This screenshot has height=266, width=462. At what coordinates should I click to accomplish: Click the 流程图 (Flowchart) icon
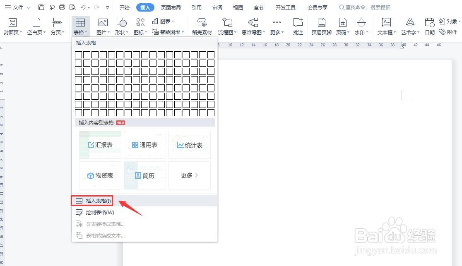pos(227,25)
